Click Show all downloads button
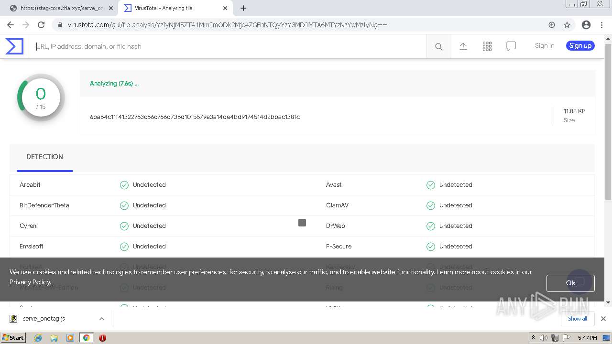 (577, 319)
